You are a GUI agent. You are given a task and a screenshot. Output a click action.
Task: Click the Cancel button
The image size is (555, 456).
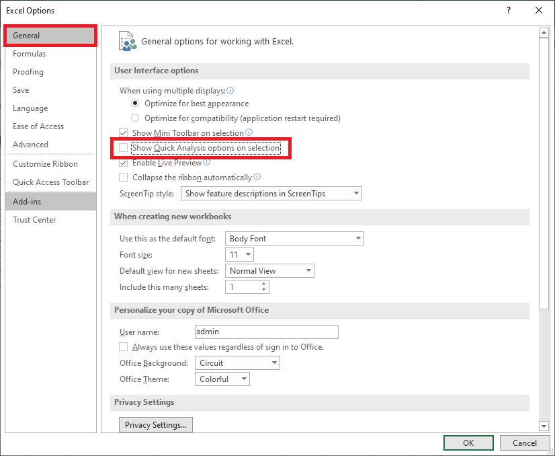tap(525, 443)
